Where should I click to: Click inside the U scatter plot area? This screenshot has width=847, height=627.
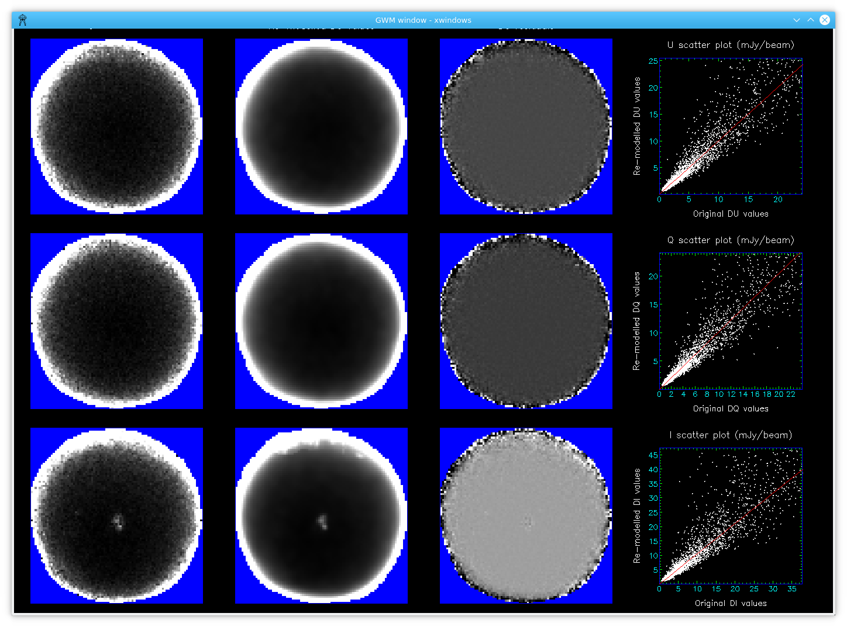(731, 126)
